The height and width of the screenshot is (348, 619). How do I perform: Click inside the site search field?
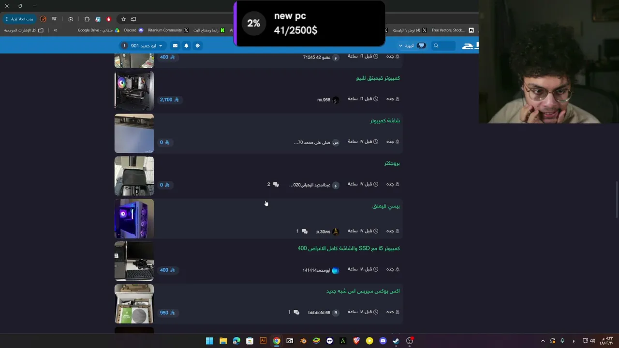click(x=444, y=45)
